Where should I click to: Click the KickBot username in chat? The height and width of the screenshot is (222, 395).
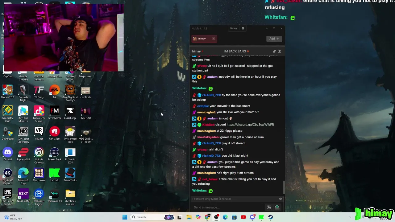pos(208,125)
